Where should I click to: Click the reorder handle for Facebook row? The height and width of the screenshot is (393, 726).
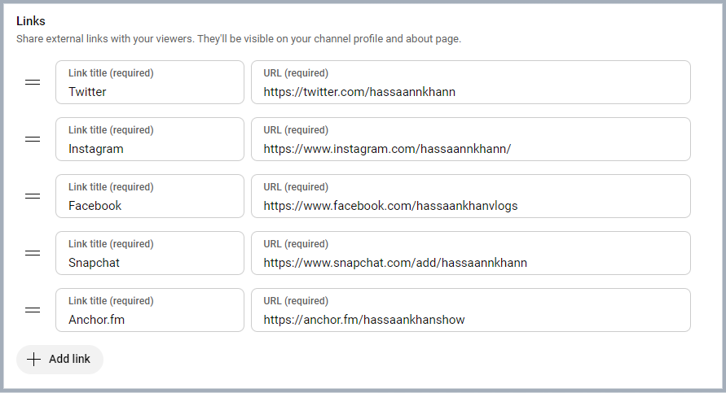click(33, 196)
